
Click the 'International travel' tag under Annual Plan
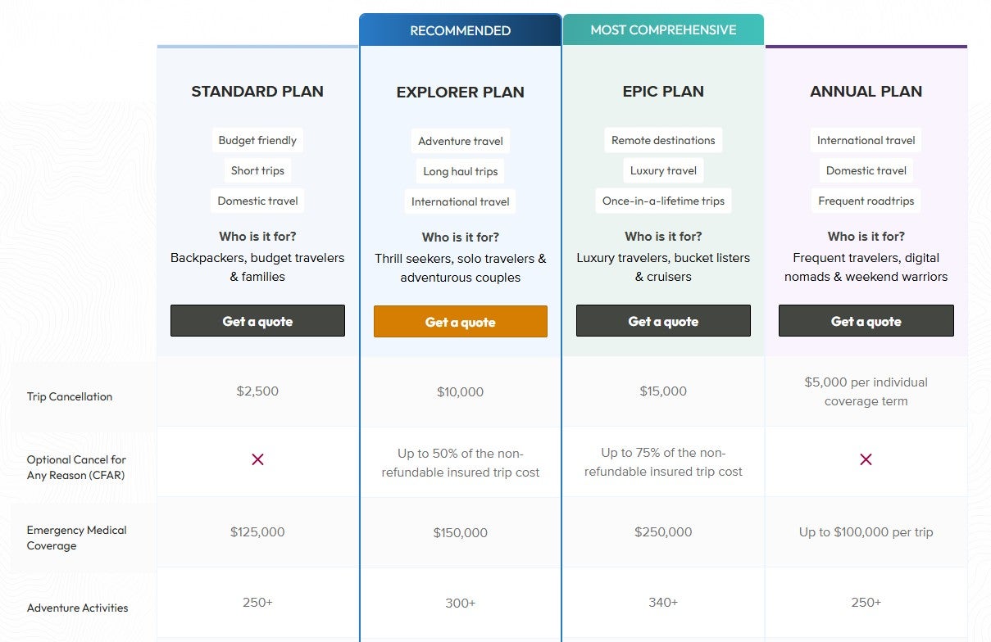[866, 140]
